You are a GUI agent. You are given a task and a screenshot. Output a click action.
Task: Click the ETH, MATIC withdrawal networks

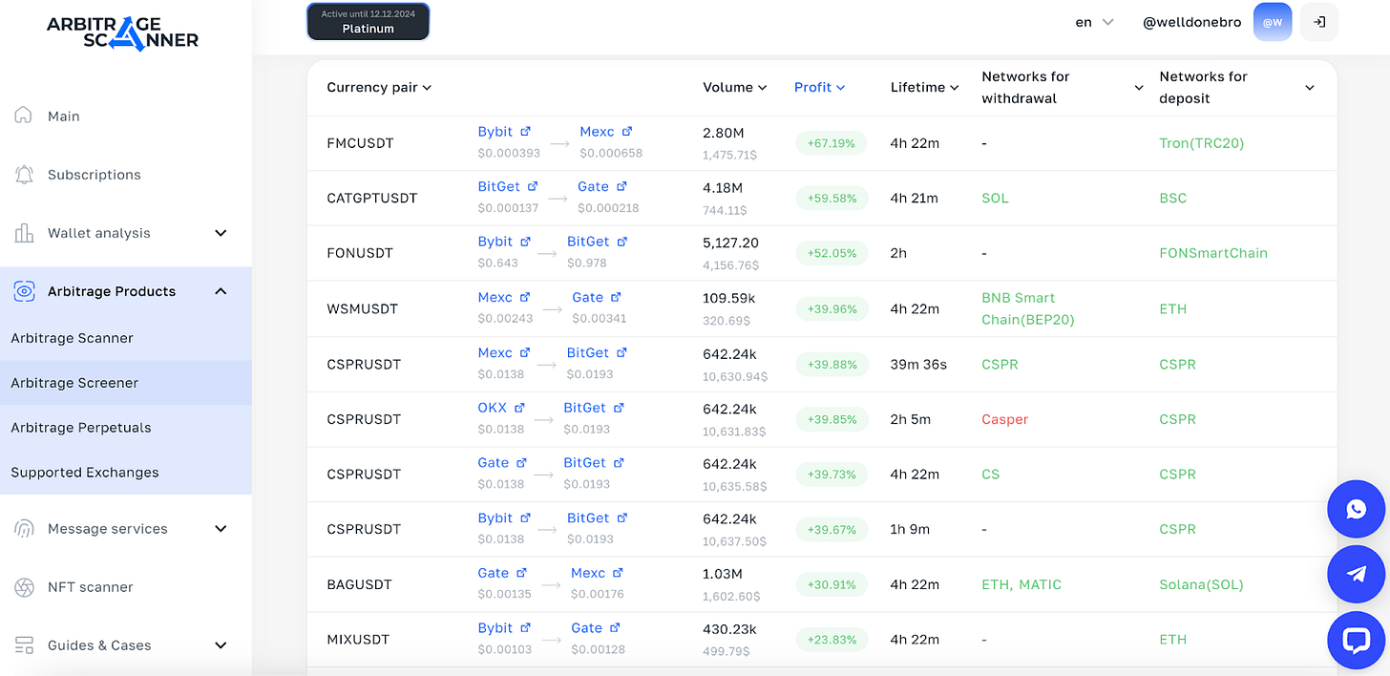coord(1021,584)
